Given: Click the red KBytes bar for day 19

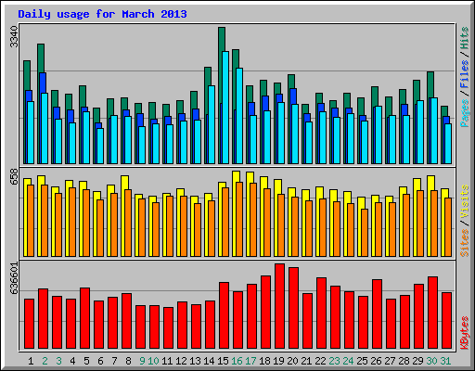Looking at the screenshot, I should [x=279, y=306].
